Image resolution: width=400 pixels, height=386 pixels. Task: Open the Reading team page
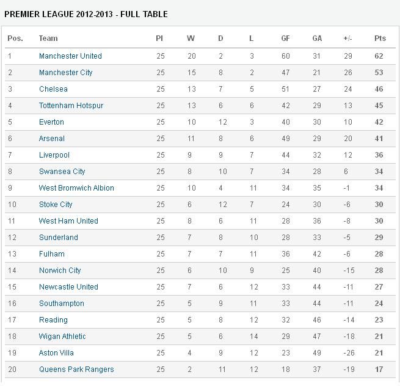point(53,320)
